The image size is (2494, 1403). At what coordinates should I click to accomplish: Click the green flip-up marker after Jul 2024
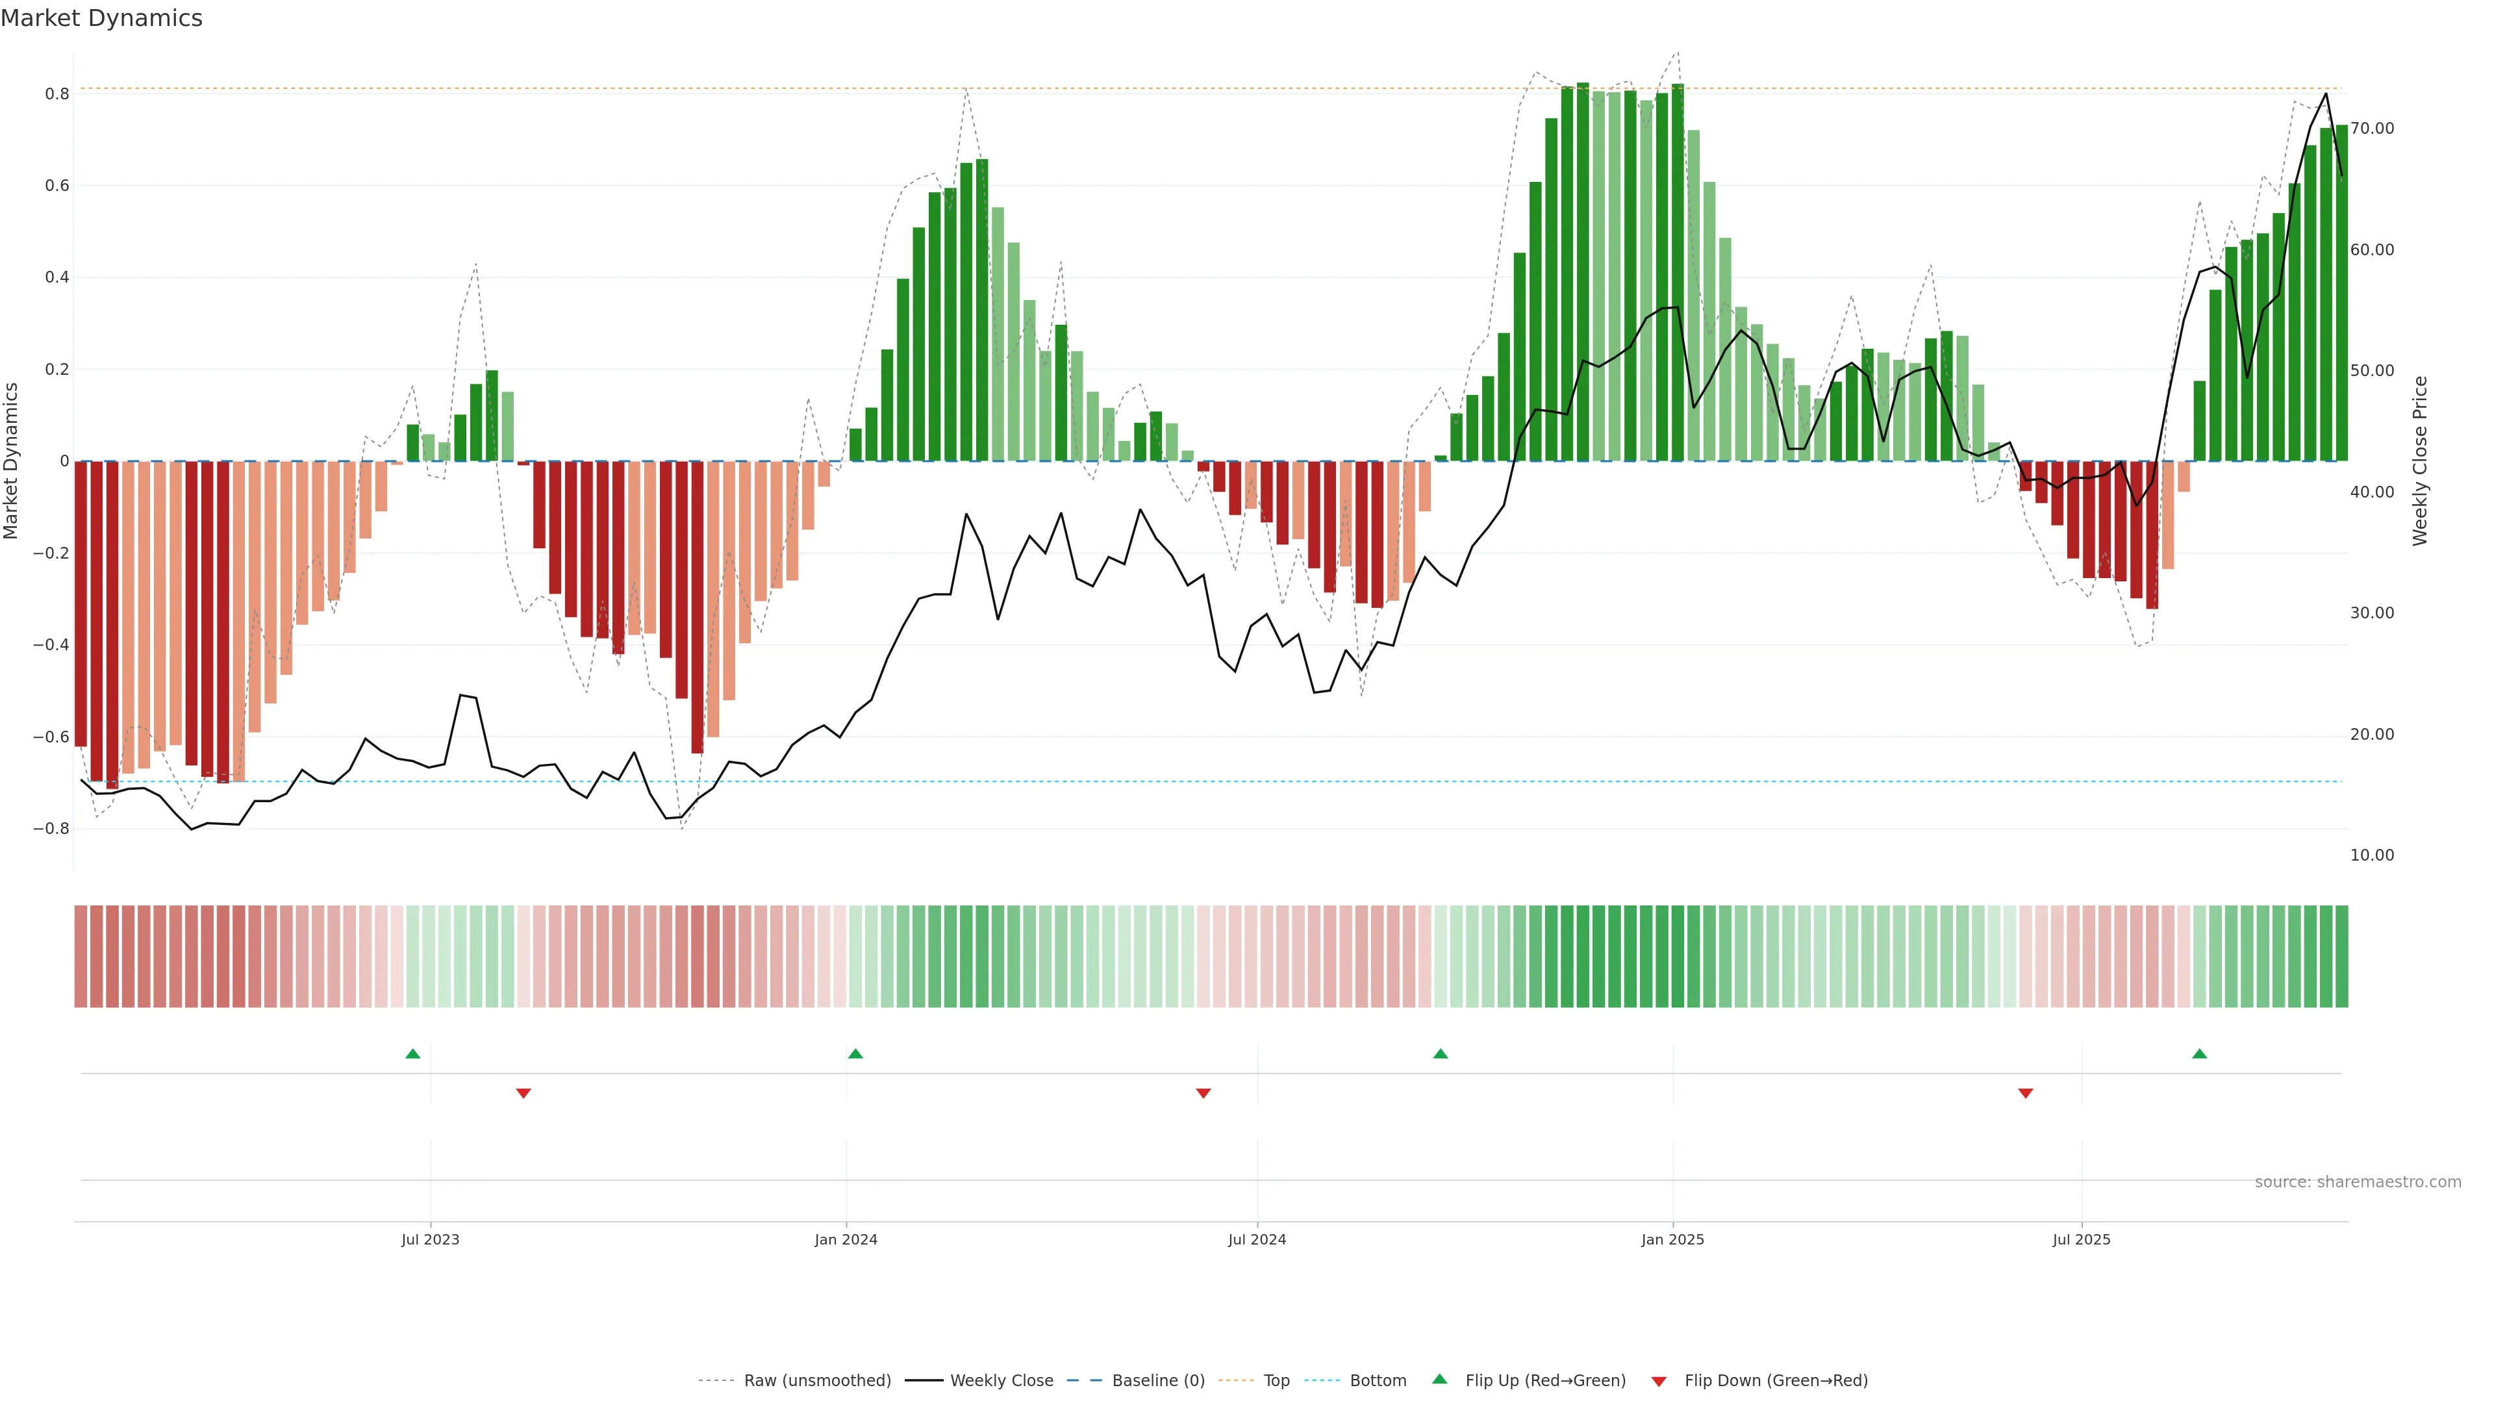pos(1441,1054)
